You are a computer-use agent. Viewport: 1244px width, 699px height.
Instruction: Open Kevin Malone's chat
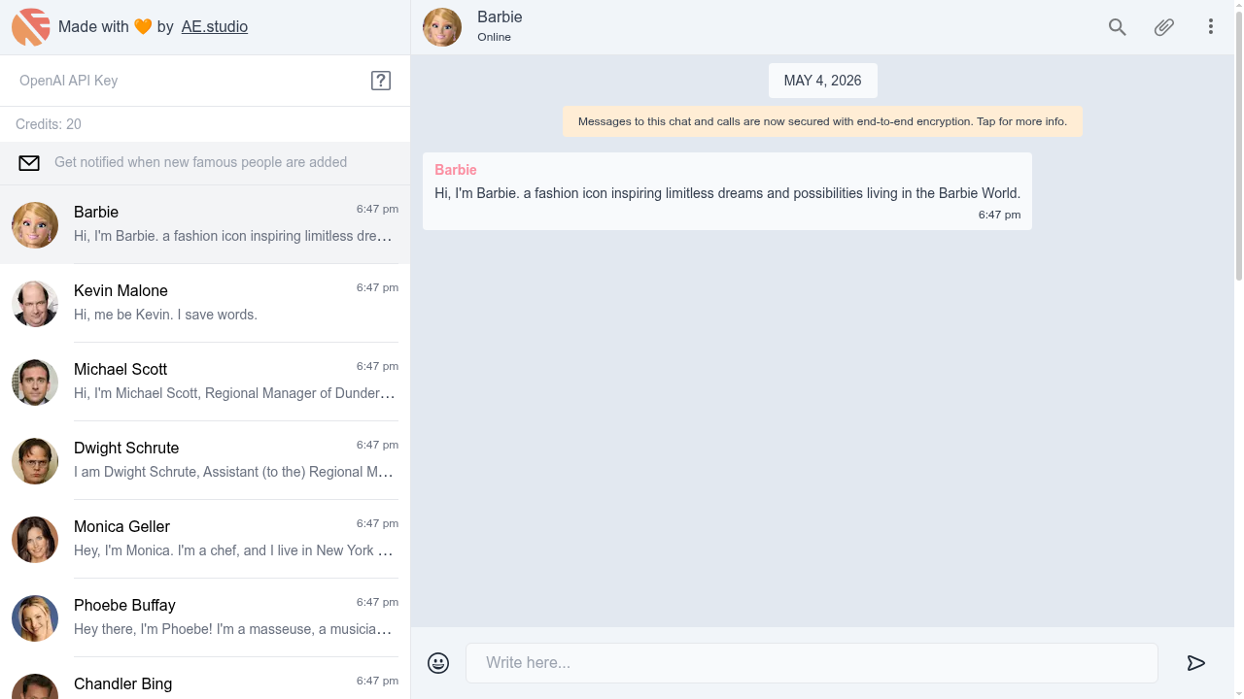[205, 303]
